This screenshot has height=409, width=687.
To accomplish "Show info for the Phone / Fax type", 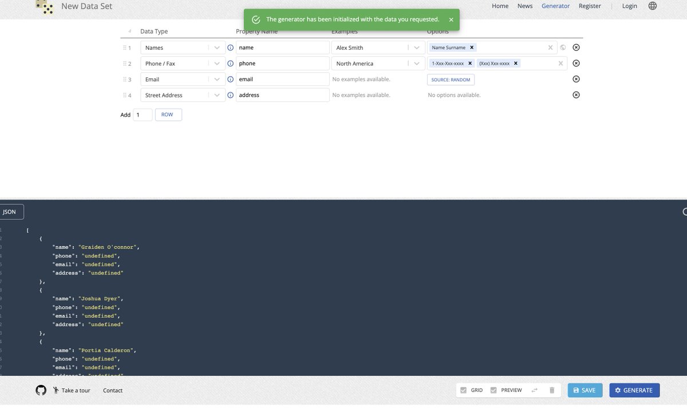I will tap(231, 64).
